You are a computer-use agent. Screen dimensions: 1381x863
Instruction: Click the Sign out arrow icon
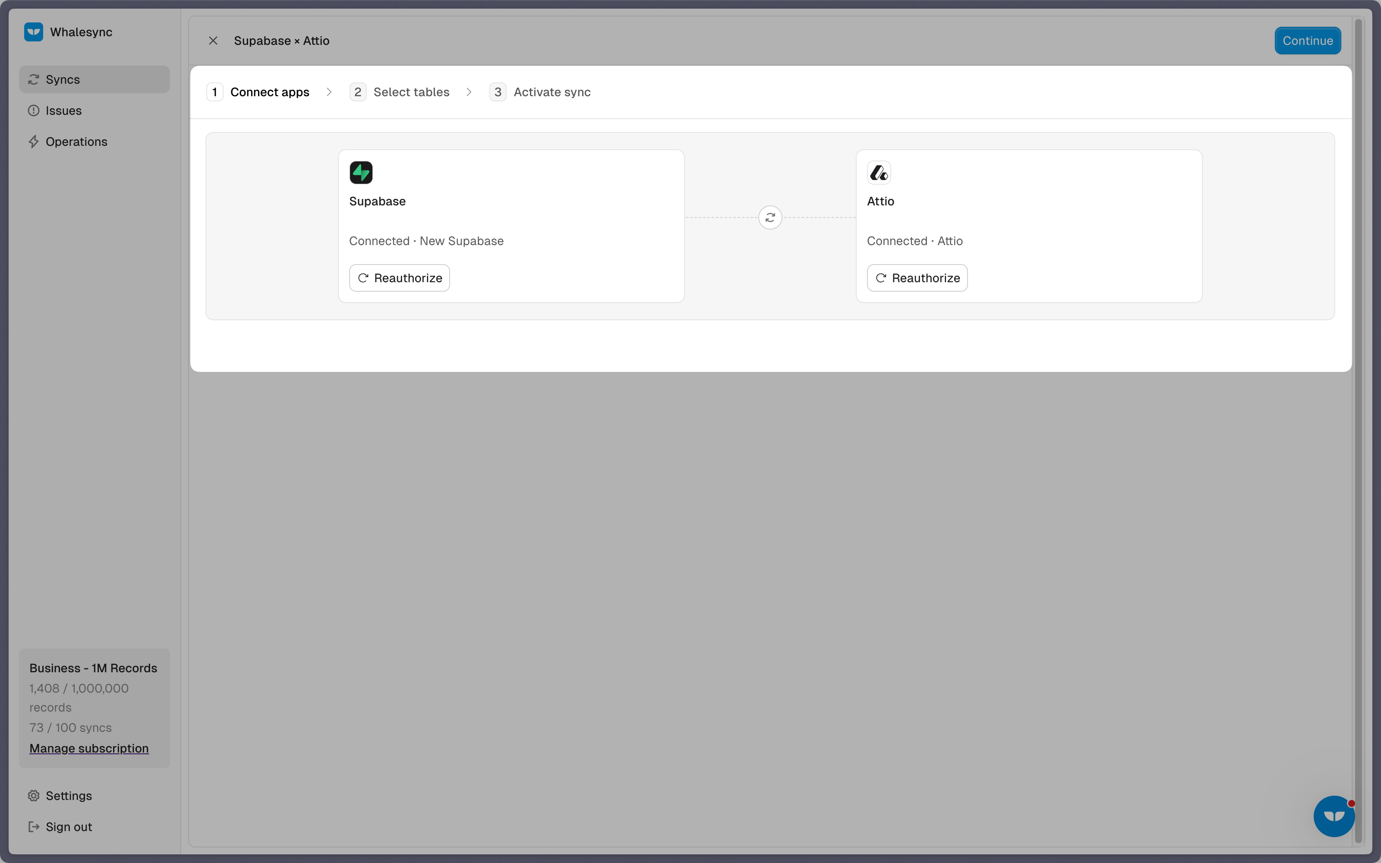pyautogui.click(x=34, y=826)
